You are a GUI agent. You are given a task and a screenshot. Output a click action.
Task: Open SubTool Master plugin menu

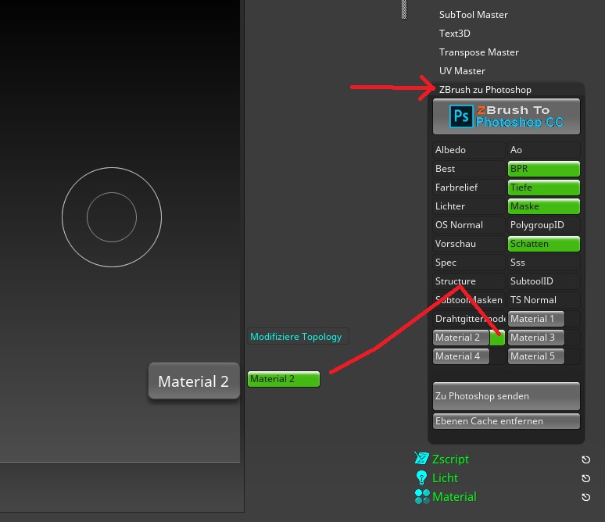point(473,15)
